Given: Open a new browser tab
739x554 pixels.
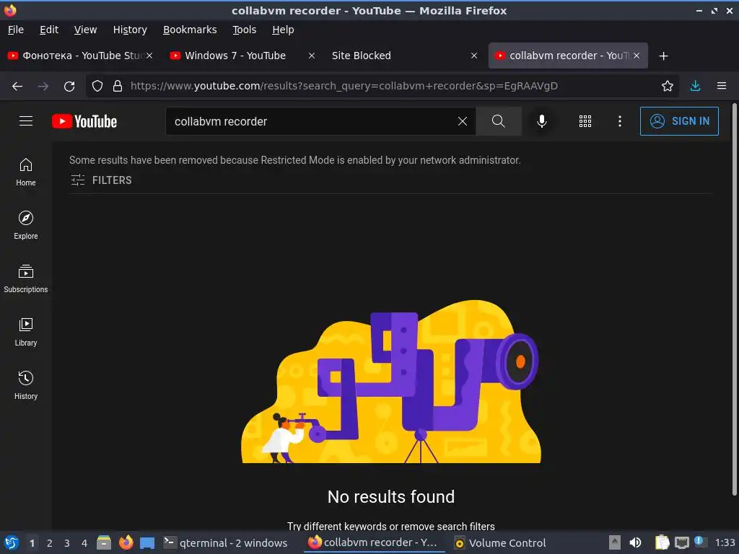Looking at the screenshot, I should (664, 56).
